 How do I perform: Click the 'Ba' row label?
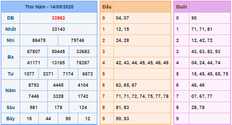(x=10, y=57)
